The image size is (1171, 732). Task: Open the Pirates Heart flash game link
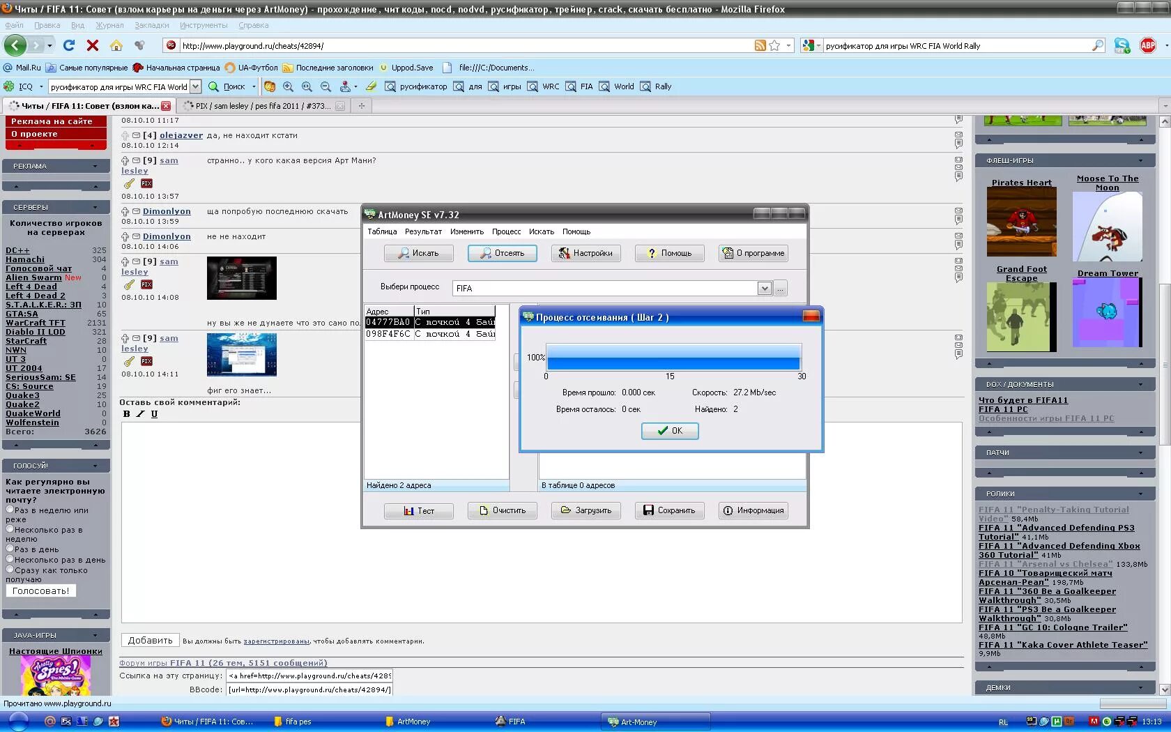(1022, 183)
